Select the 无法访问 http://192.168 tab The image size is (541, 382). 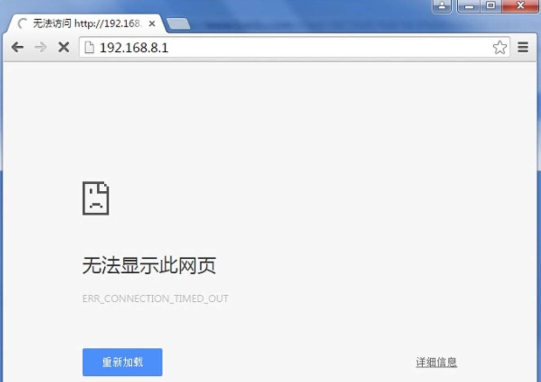tap(86, 23)
